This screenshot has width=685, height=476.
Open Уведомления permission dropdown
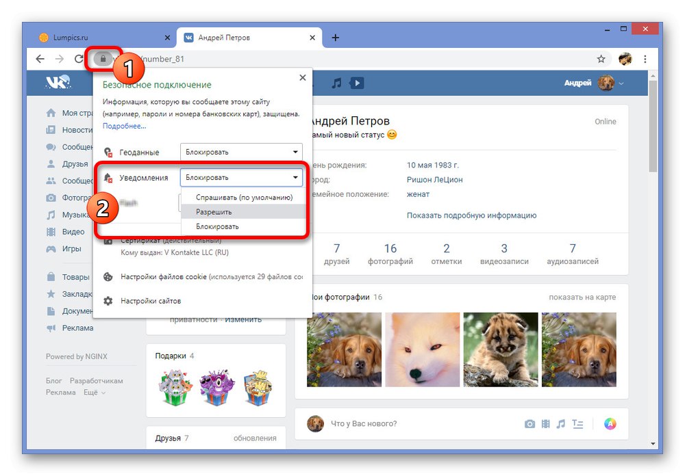[x=241, y=178]
